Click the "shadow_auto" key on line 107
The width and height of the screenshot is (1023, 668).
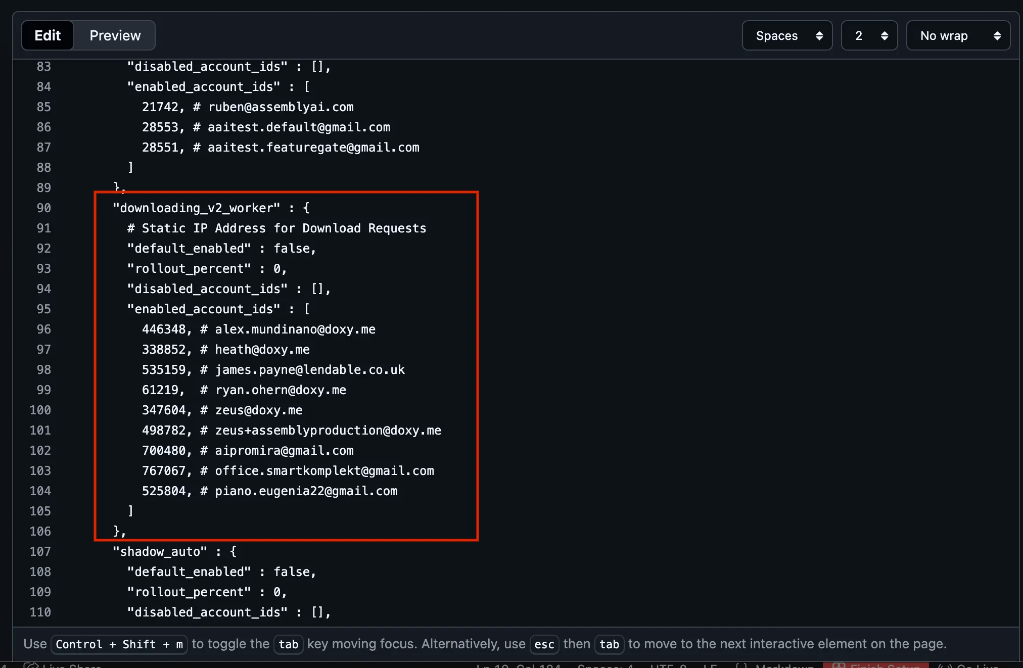point(160,551)
